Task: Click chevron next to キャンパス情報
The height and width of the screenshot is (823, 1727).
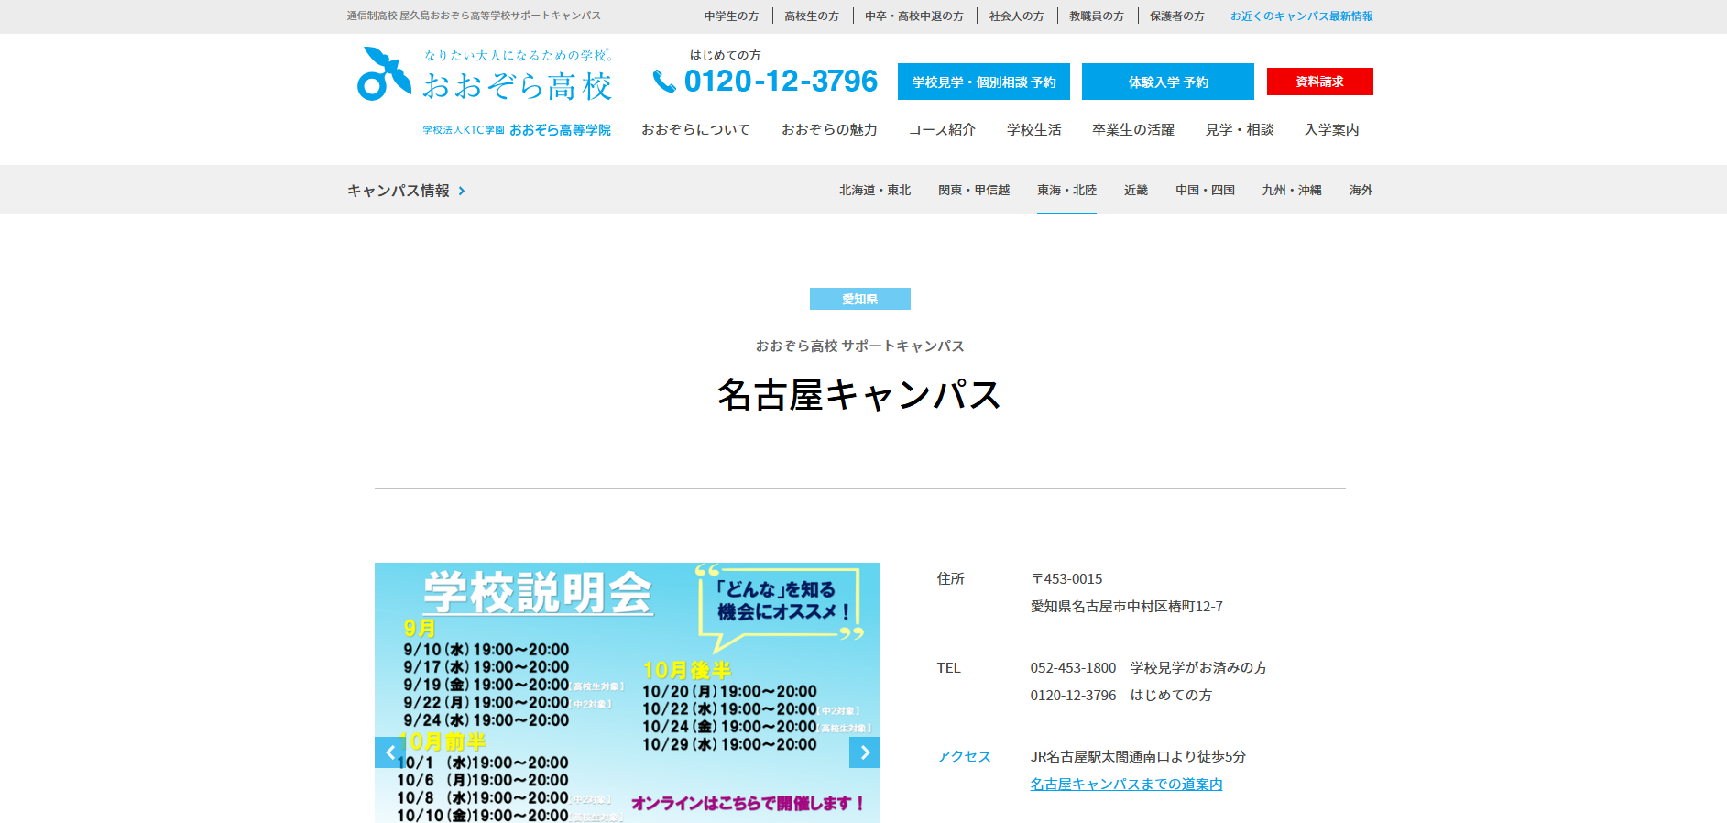Action: tap(462, 191)
